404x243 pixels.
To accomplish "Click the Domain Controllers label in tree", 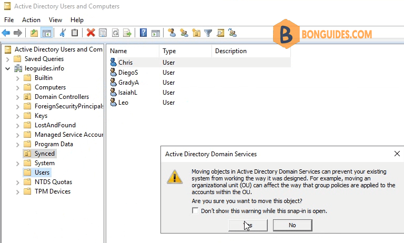I will (x=62, y=97).
